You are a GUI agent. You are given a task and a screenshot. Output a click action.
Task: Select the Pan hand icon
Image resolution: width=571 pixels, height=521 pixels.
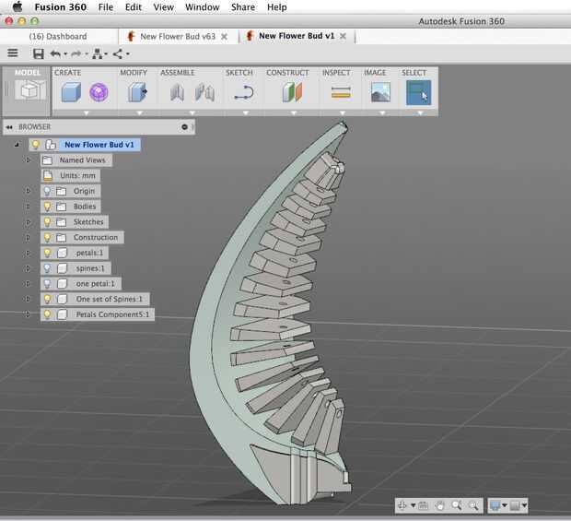point(440,505)
